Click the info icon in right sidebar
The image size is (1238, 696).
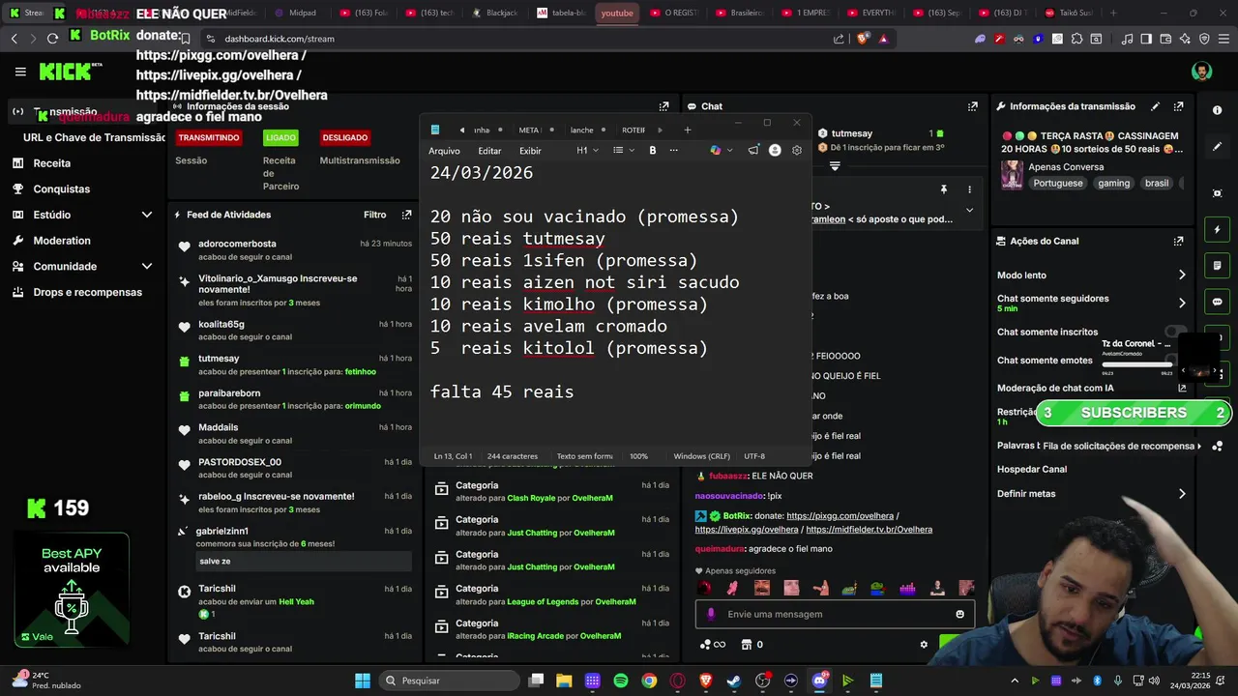(x=1217, y=110)
